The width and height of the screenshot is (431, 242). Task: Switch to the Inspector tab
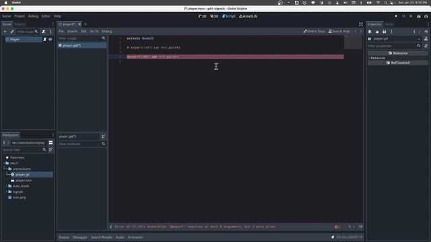pyautogui.click(x=374, y=24)
